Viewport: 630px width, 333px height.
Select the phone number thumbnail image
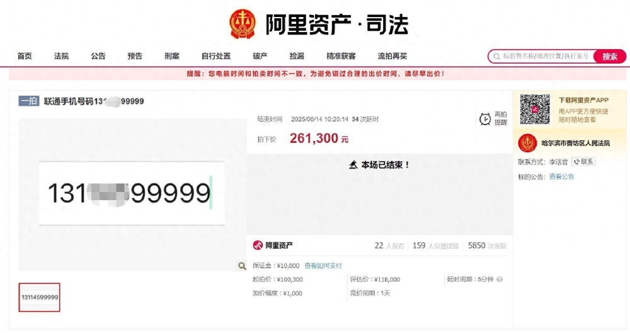39,297
